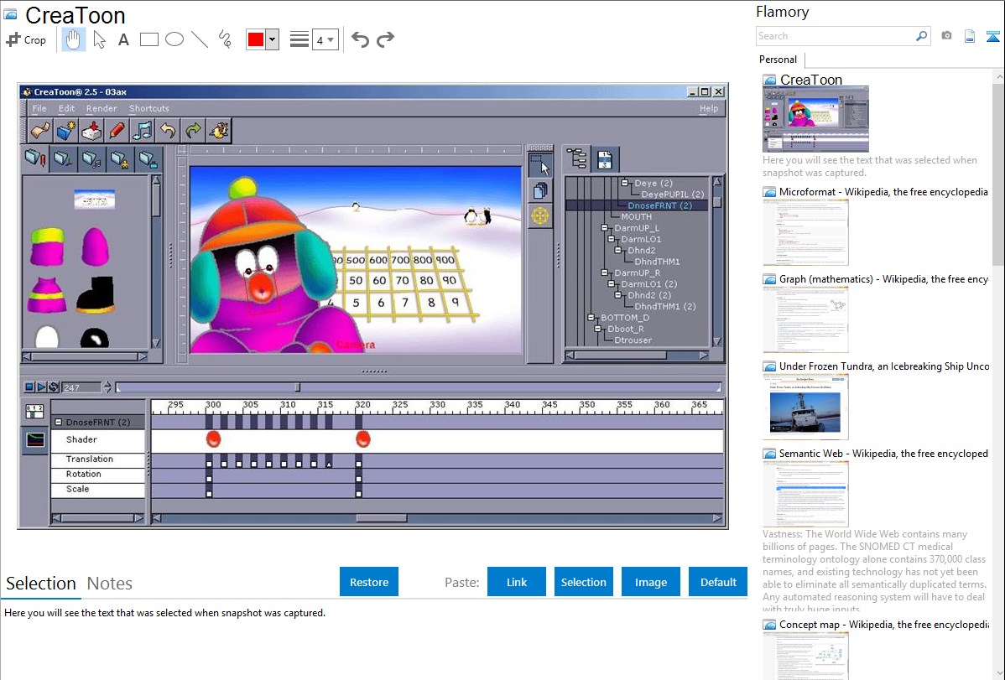The height and width of the screenshot is (680, 1005).
Task: Click the Restore button
Action: click(369, 582)
